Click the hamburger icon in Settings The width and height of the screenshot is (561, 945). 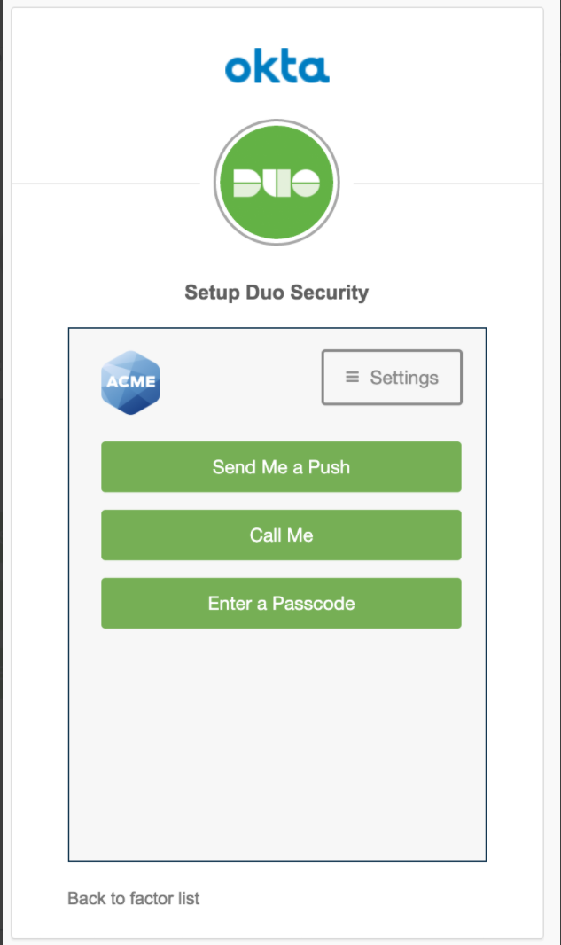352,378
